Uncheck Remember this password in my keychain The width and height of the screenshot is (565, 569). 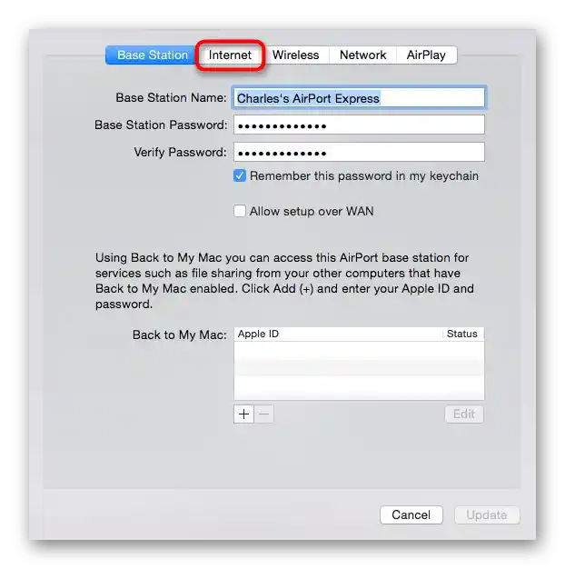pyautogui.click(x=239, y=176)
